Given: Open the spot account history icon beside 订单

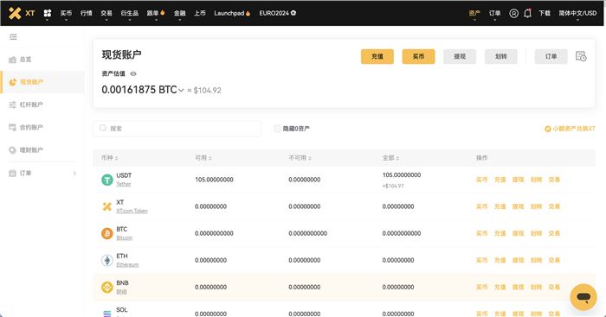Looking at the screenshot, I should 581,56.
